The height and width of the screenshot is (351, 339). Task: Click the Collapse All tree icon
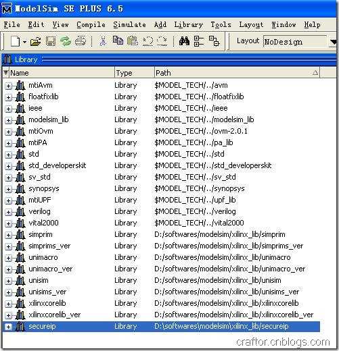tap(199, 41)
